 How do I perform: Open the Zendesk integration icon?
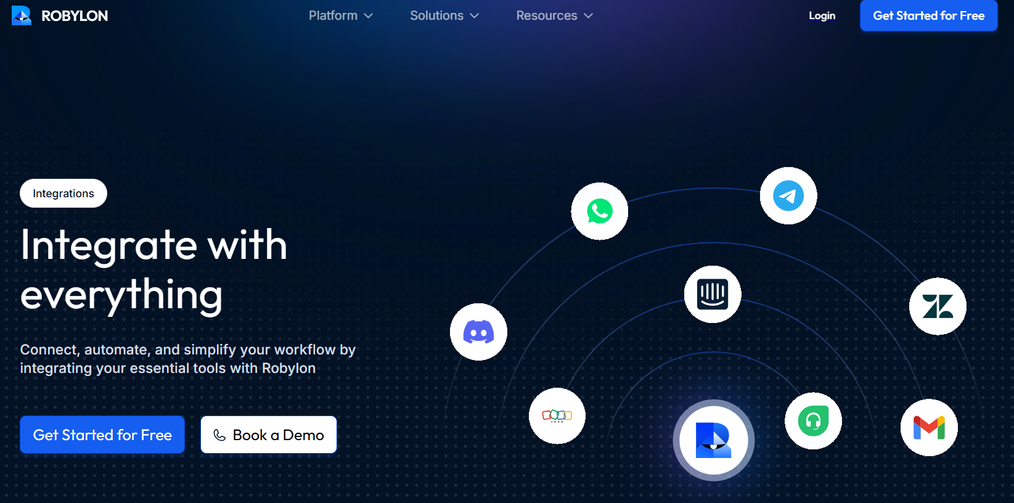pyautogui.click(x=938, y=306)
